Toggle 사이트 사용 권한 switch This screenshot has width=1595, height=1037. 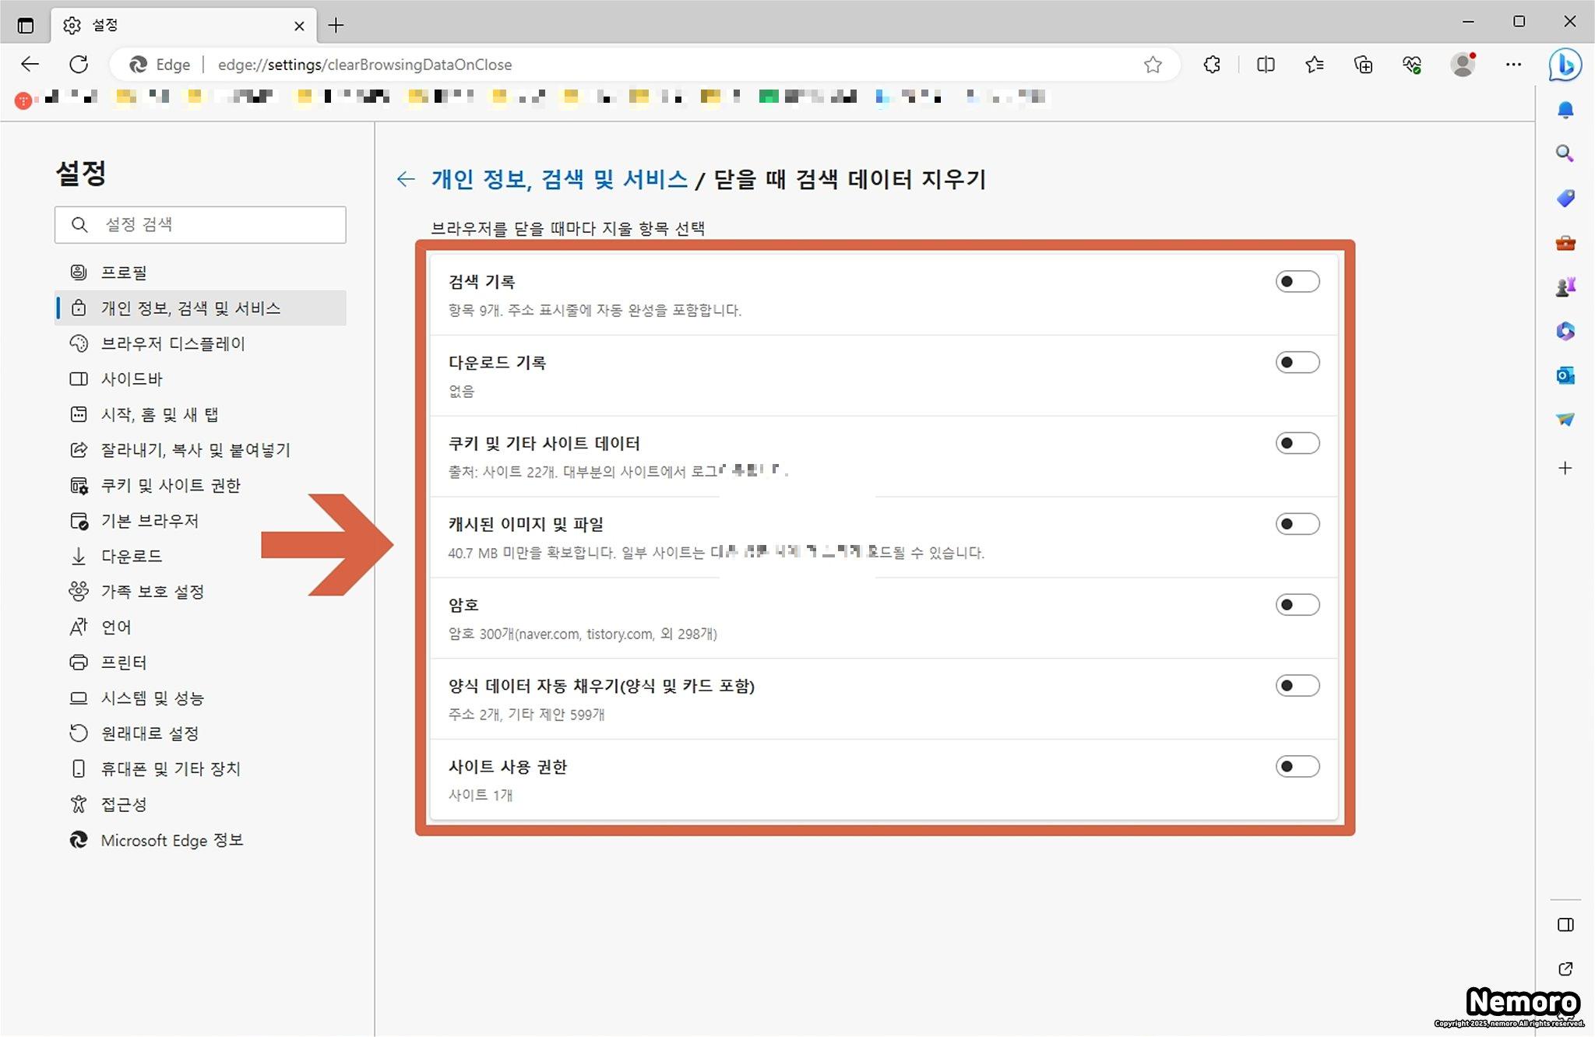point(1297,767)
